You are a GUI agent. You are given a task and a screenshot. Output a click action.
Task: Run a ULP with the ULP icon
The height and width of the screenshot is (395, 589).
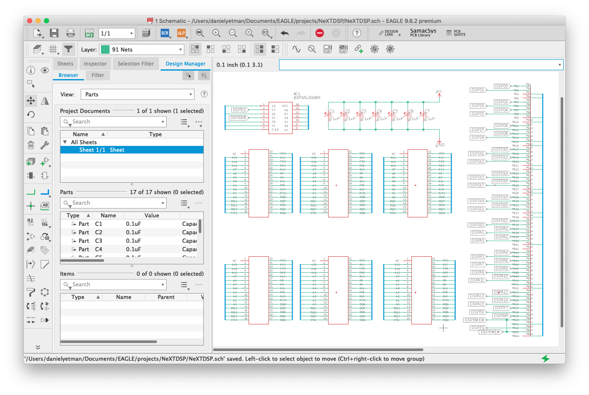[x=181, y=33]
